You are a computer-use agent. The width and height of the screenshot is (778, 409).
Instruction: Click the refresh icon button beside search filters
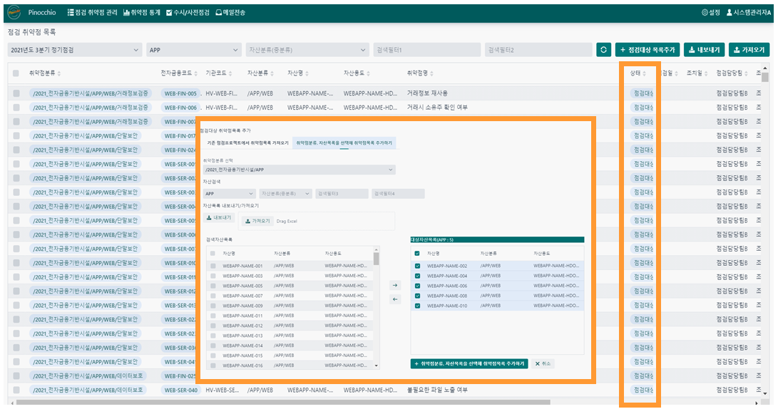603,50
